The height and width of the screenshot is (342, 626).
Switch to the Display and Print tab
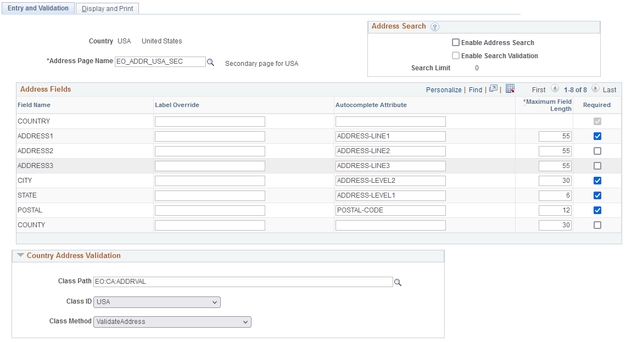point(107,8)
